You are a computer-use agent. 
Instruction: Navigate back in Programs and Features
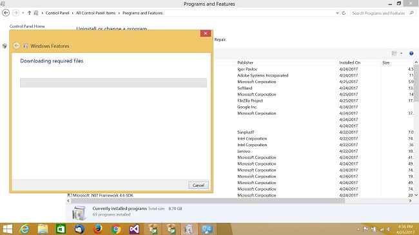[x=6, y=13]
